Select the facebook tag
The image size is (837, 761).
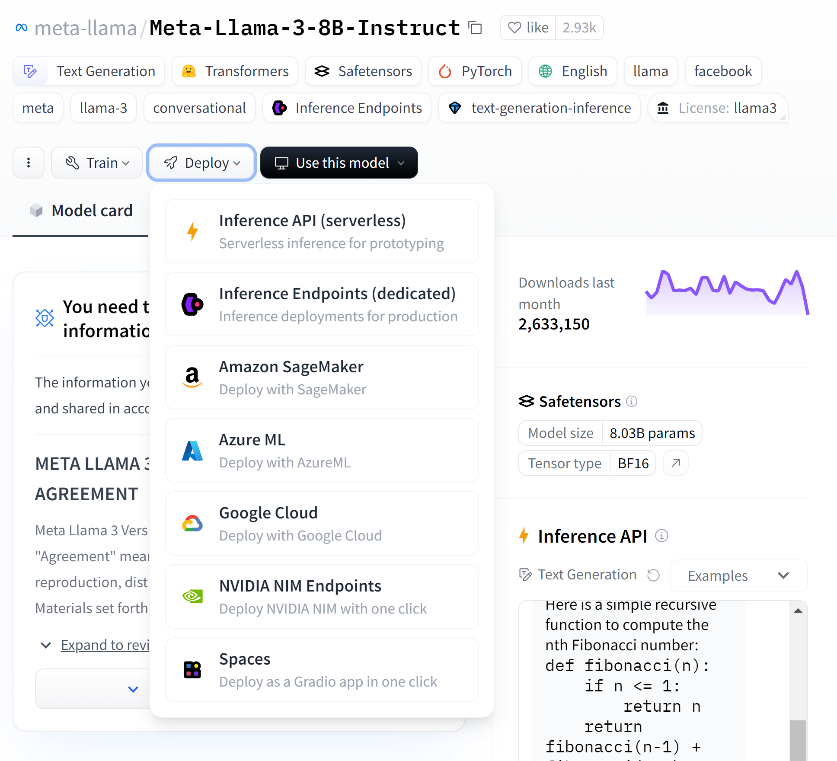pyautogui.click(x=723, y=71)
